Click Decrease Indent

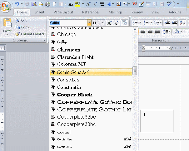[167, 23]
